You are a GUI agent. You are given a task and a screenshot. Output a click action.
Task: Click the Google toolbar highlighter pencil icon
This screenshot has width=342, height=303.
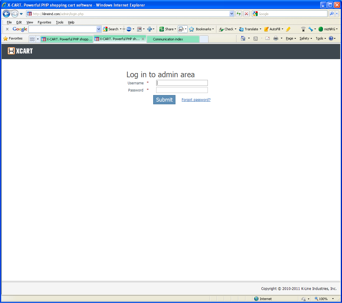[x=288, y=29]
